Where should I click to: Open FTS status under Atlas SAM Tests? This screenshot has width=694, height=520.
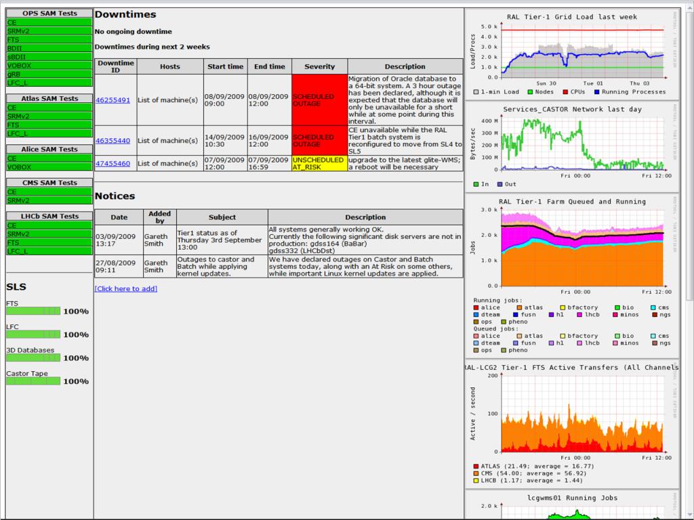click(49, 125)
